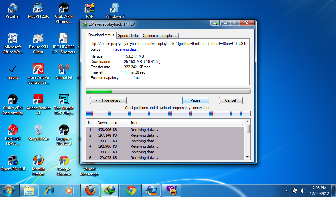Open Windows Explorer from taskbar

(29, 190)
